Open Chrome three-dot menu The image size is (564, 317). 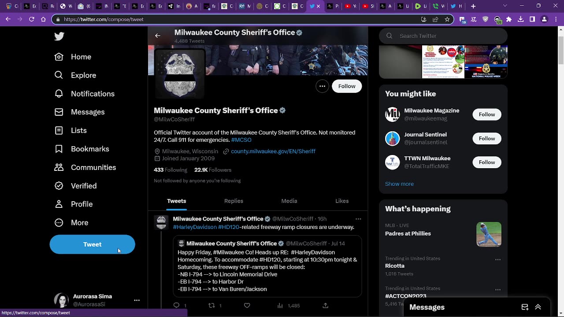coord(556,19)
